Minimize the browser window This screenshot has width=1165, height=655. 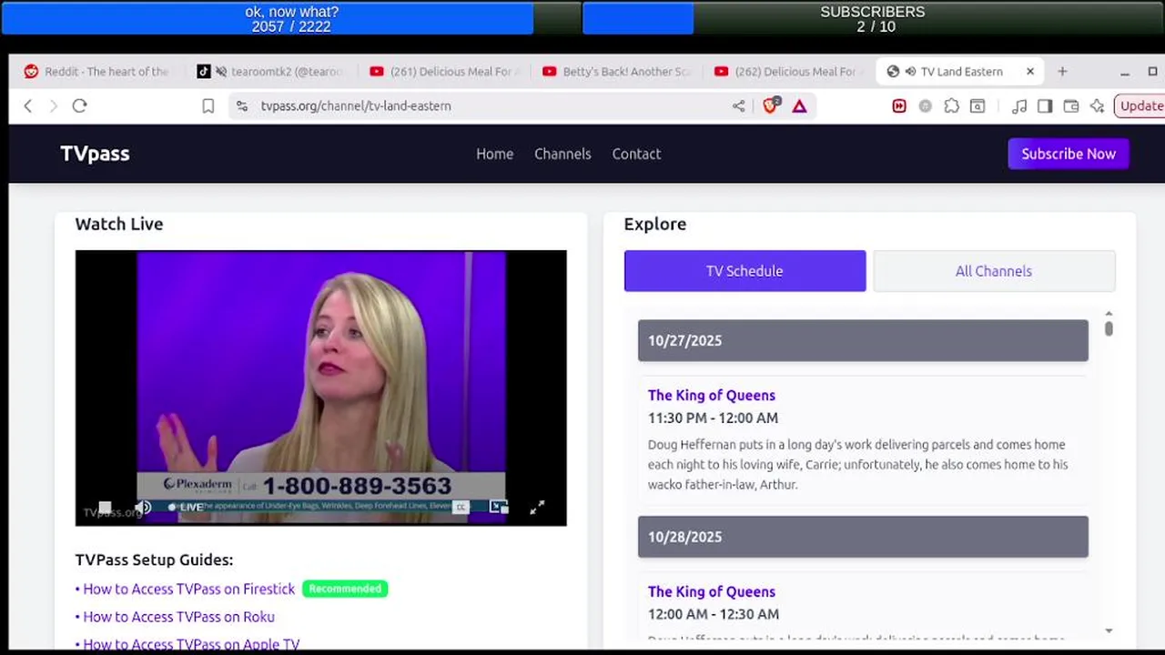[1125, 72]
